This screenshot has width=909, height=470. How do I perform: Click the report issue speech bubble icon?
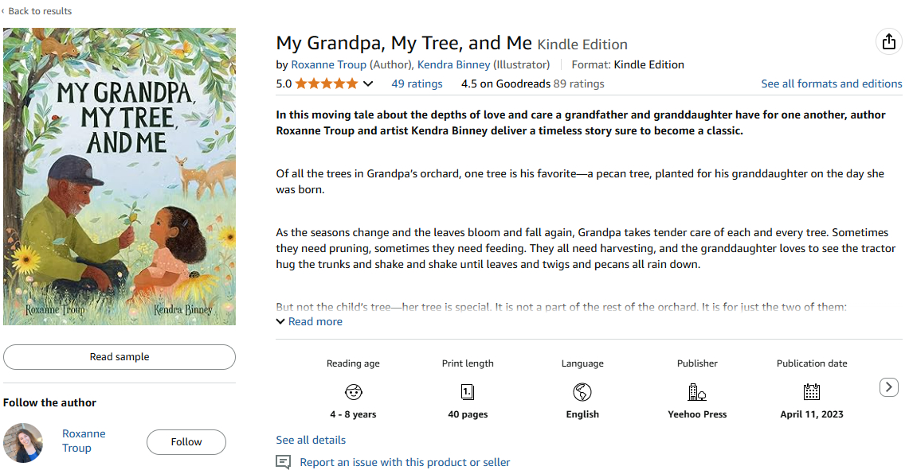[283, 462]
